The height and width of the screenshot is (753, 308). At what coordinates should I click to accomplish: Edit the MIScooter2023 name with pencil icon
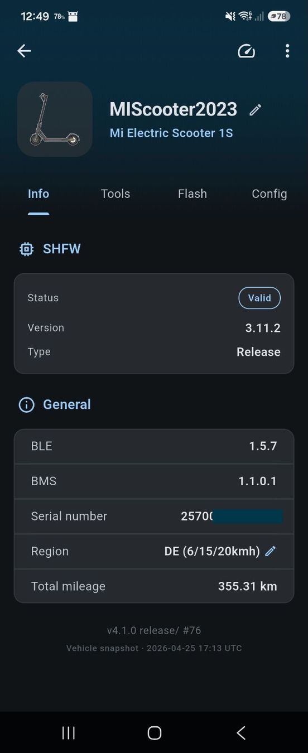pyautogui.click(x=255, y=110)
